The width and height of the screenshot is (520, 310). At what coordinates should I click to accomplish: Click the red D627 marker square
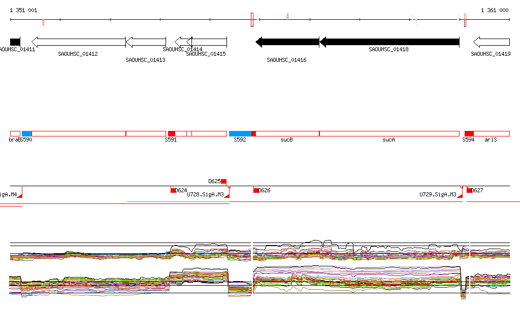click(x=469, y=190)
